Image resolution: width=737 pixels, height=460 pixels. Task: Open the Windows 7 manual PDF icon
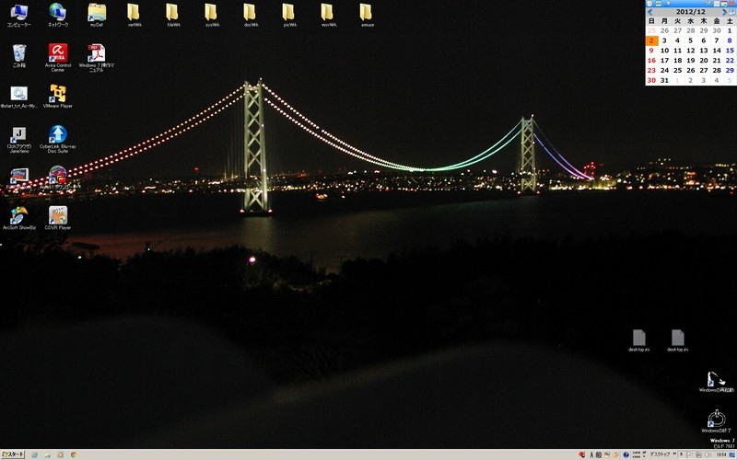[x=96, y=53]
